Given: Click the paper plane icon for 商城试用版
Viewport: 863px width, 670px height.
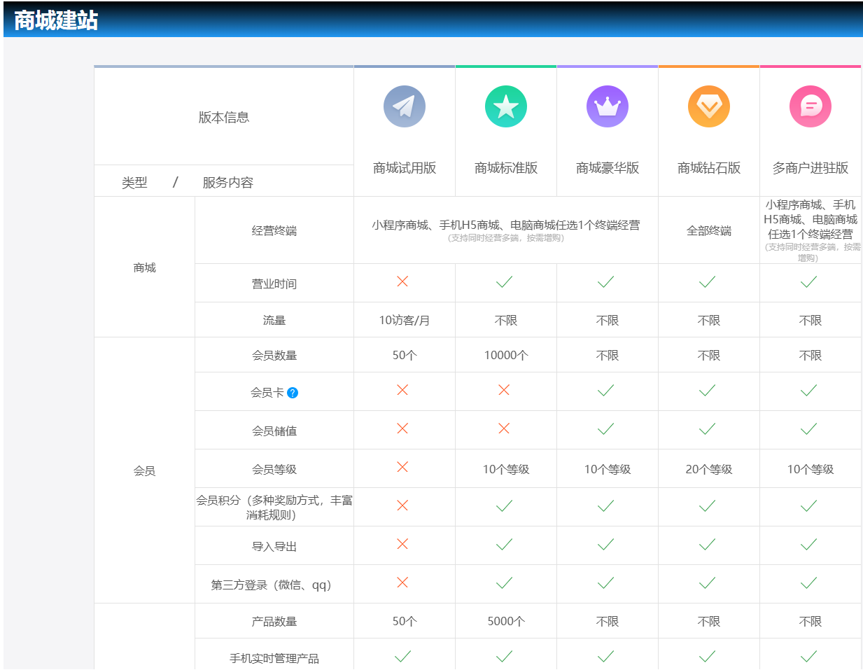Looking at the screenshot, I should point(404,106).
